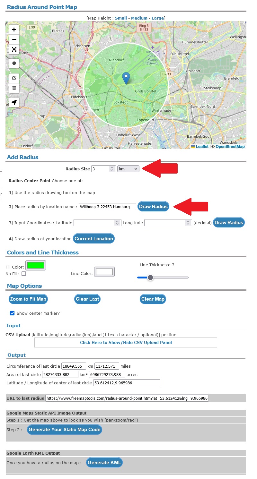Click Draw Radius next to location name

(x=153, y=207)
